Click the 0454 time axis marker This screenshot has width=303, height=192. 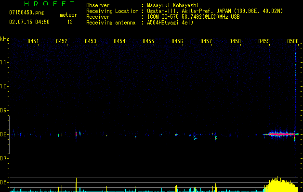tap(119, 41)
